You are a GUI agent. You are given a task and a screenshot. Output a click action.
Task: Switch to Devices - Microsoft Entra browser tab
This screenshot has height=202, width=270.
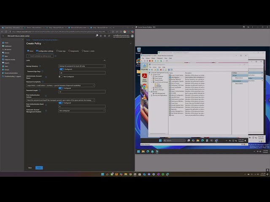[33, 27]
